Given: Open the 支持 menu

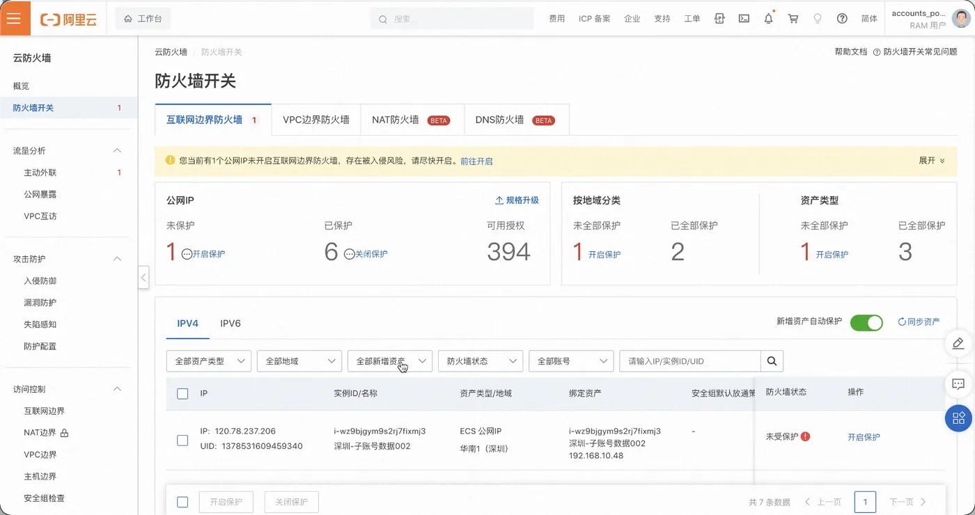Looking at the screenshot, I should coord(662,19).
